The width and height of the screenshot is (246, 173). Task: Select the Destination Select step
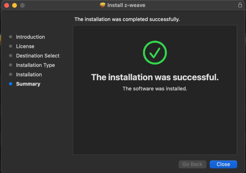(37, 55)
